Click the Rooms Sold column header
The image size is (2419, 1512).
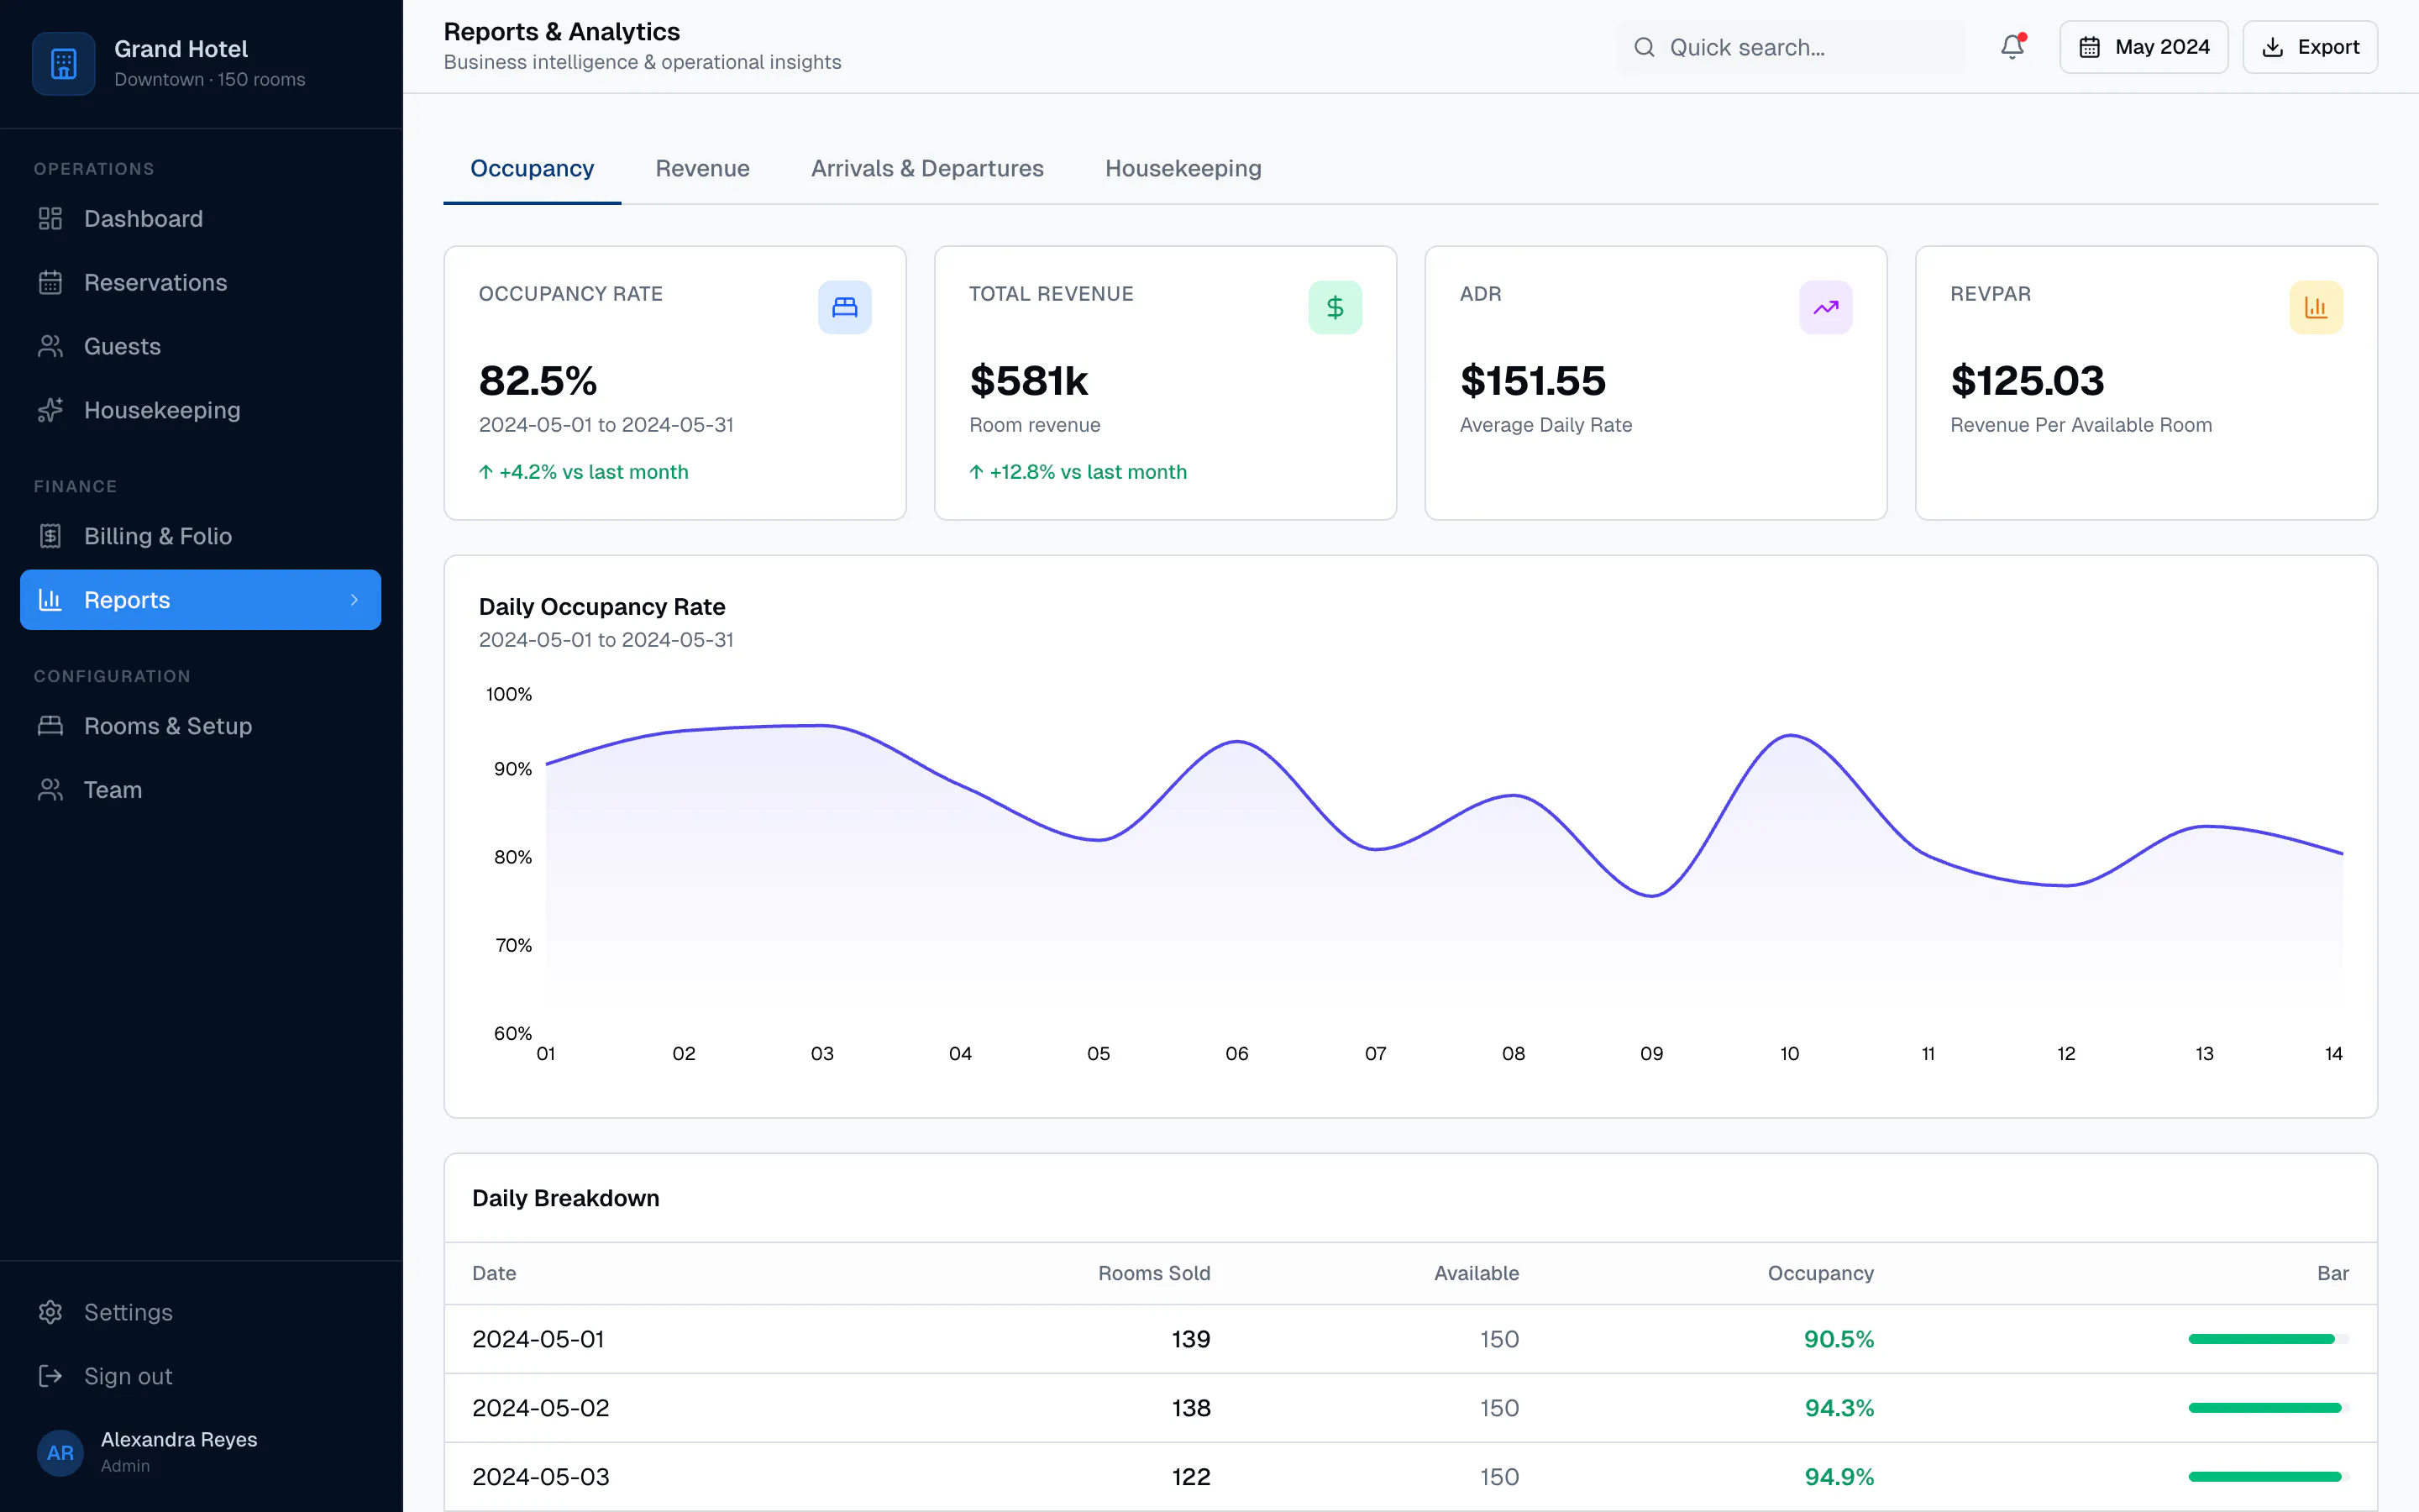coord(1153,1273)
